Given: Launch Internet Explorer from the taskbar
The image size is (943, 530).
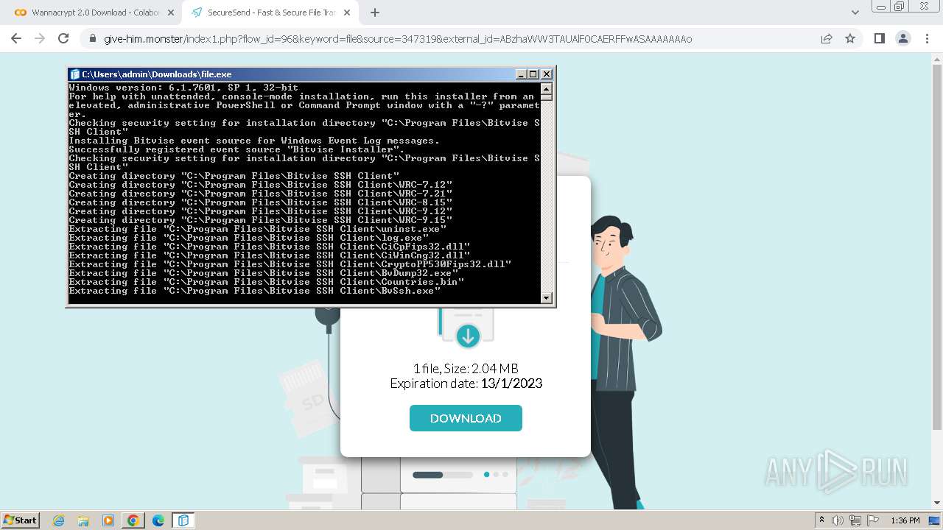Looking at the screenshot, I should tap(59, 520).
